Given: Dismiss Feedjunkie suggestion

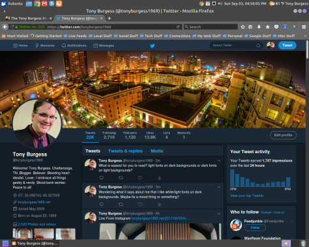Looking at the screenshot, I should coord(291,222).
